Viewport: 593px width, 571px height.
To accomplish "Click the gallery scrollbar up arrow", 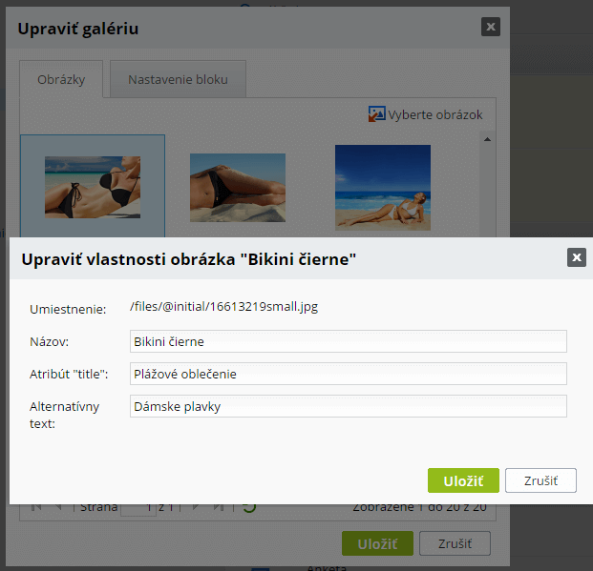I will (488, 139).
